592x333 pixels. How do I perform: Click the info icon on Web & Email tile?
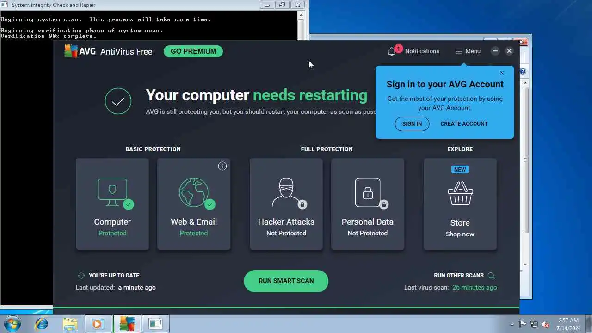pyautogui.click(x=222, y=166)
